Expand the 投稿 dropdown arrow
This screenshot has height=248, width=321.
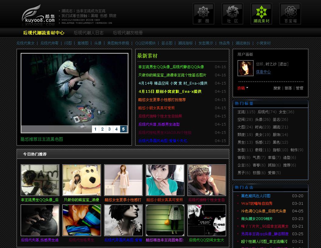[247, 88]
